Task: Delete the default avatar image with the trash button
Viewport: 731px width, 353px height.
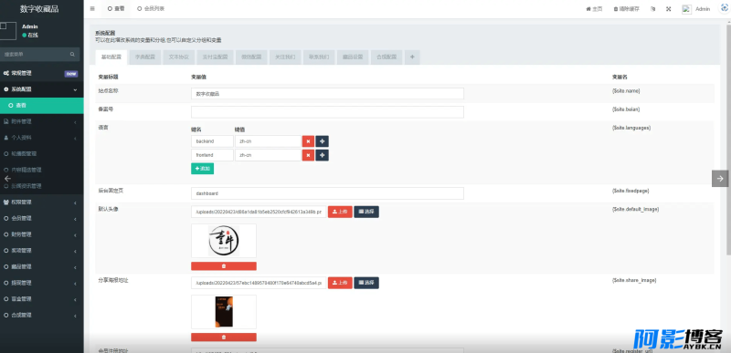Action: (x=224, y=266)
